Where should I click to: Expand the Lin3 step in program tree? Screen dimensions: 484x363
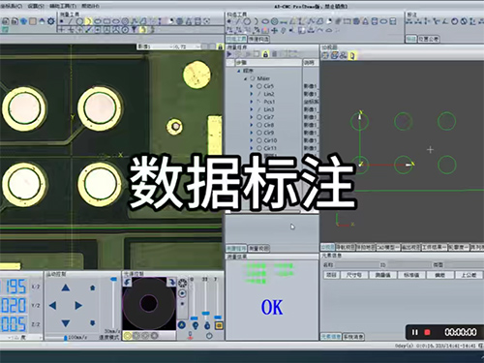[252, 109]
